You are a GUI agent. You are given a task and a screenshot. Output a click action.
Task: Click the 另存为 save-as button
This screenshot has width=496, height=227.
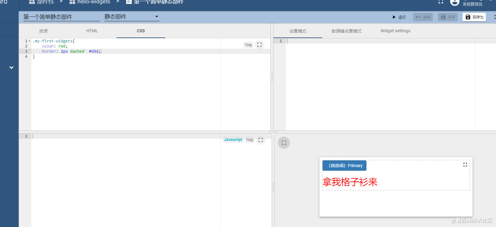474,17
